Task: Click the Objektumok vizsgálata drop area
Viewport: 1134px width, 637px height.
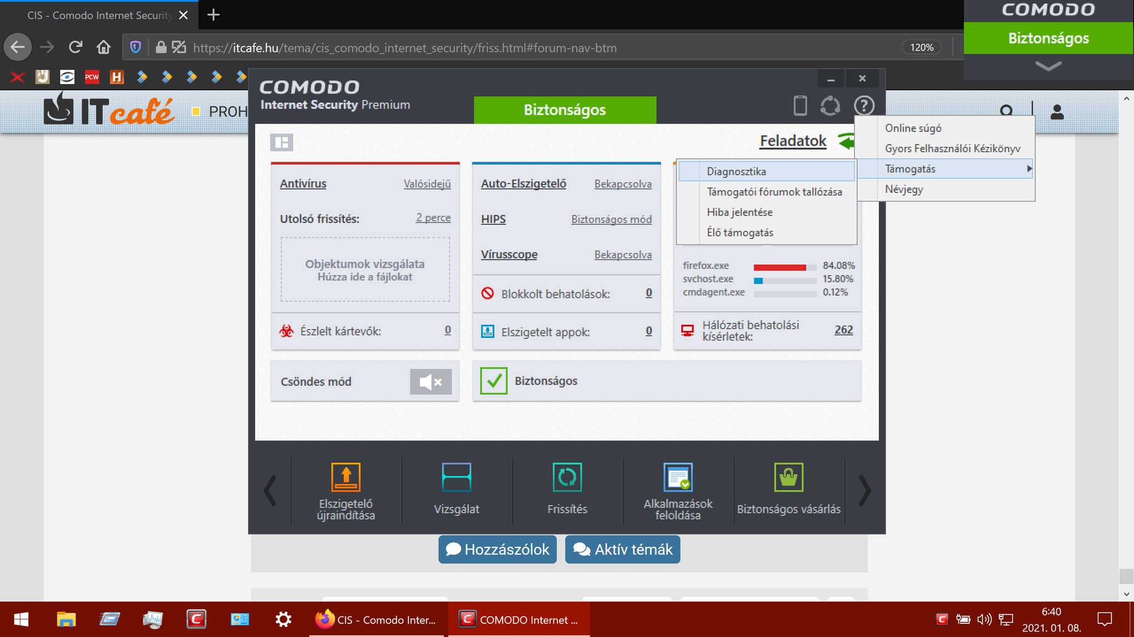Action: (x=365, y=270)
